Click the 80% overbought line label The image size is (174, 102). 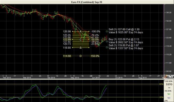[x=161, y=84]
